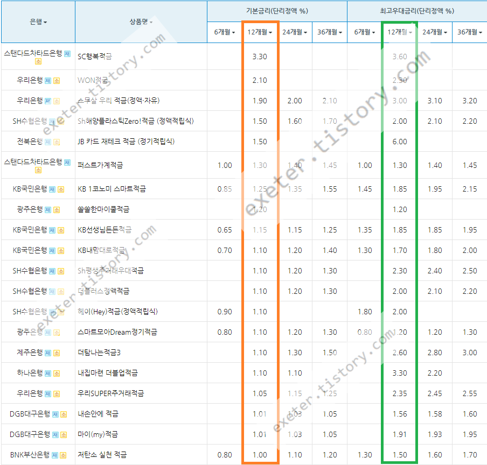Screen dimensions: 487x465
Task: Open the 스무살 우리 적금(정액·자유) product
Action: [119, 101]
